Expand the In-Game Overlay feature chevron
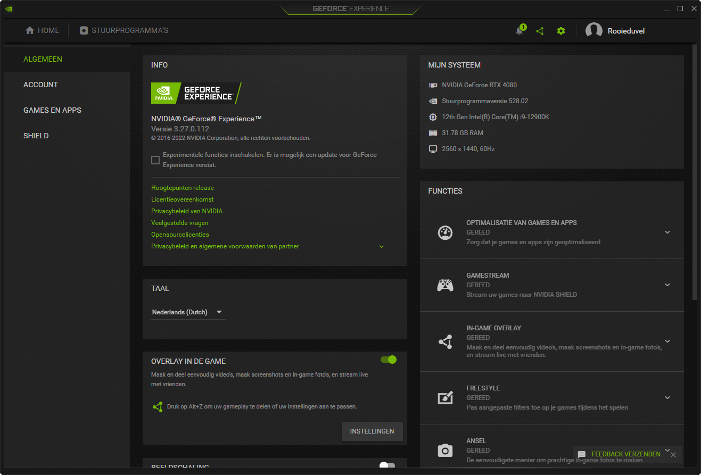This screenshot has width=701, height=475. pyautogui.click(x=667, y=341)
